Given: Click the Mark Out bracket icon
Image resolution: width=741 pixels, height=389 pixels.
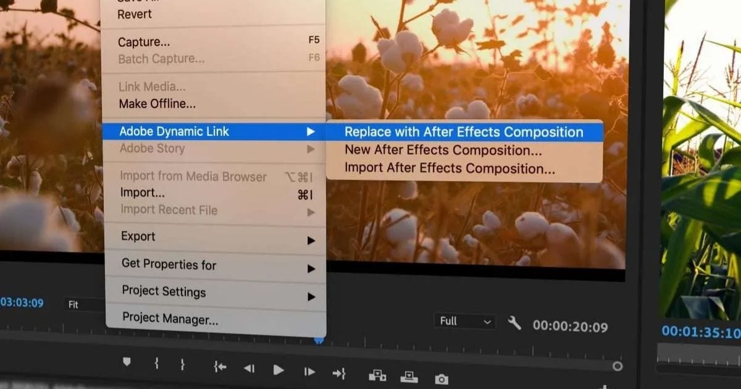Looking at the screenshot, I should [182, 365].
